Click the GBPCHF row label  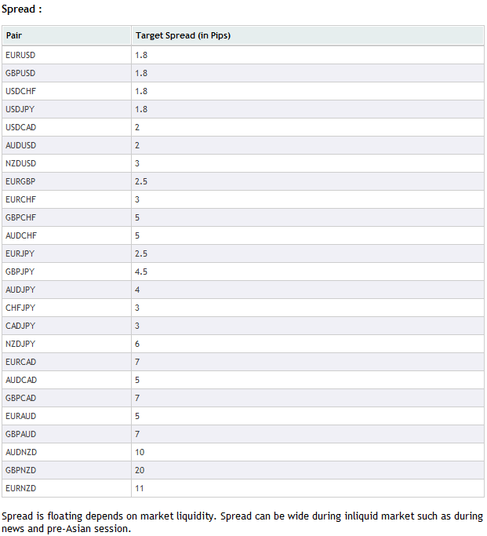[x=20, y=217]
